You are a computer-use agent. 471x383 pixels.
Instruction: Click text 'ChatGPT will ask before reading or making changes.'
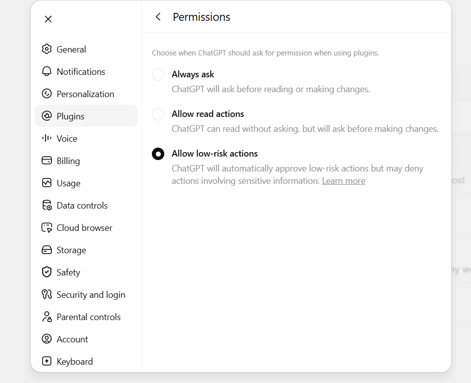(271, 89)
